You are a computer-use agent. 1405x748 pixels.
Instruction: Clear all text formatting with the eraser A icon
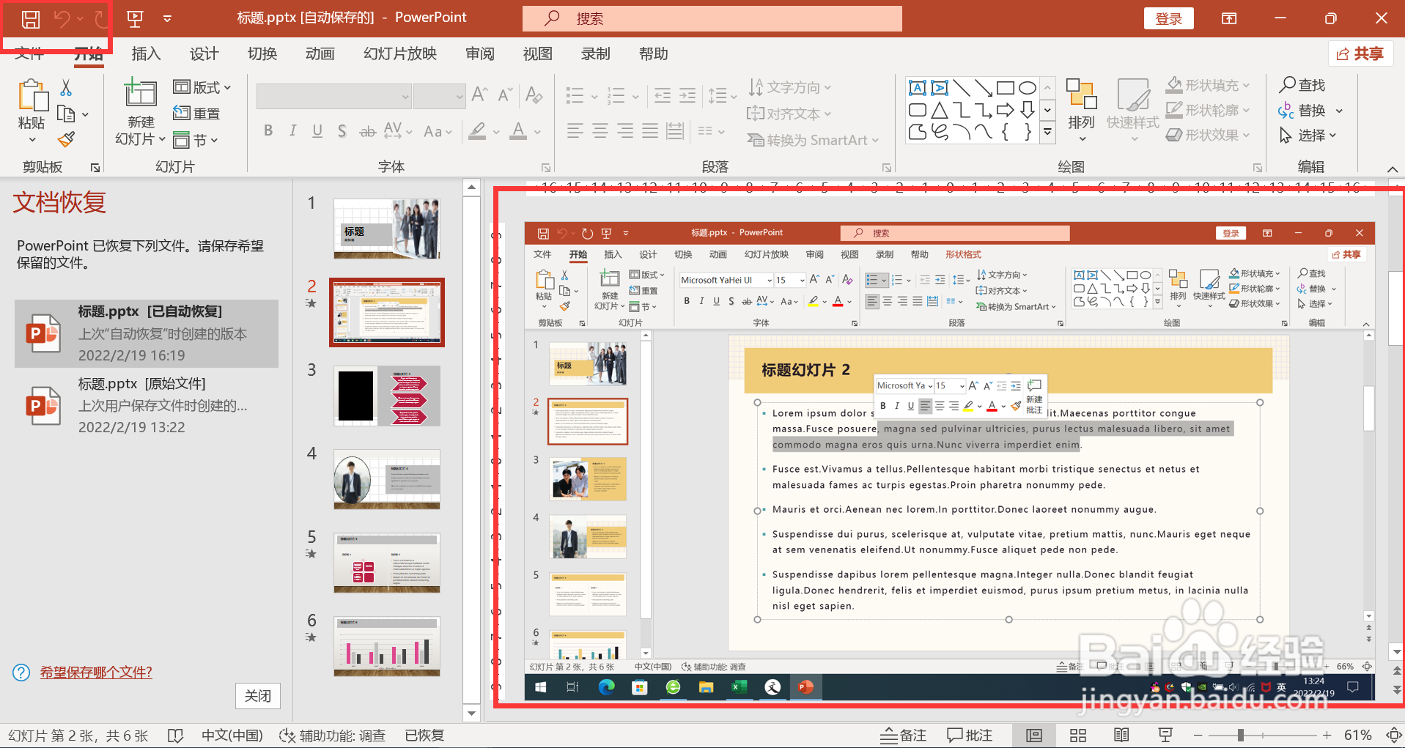[534, 95]
